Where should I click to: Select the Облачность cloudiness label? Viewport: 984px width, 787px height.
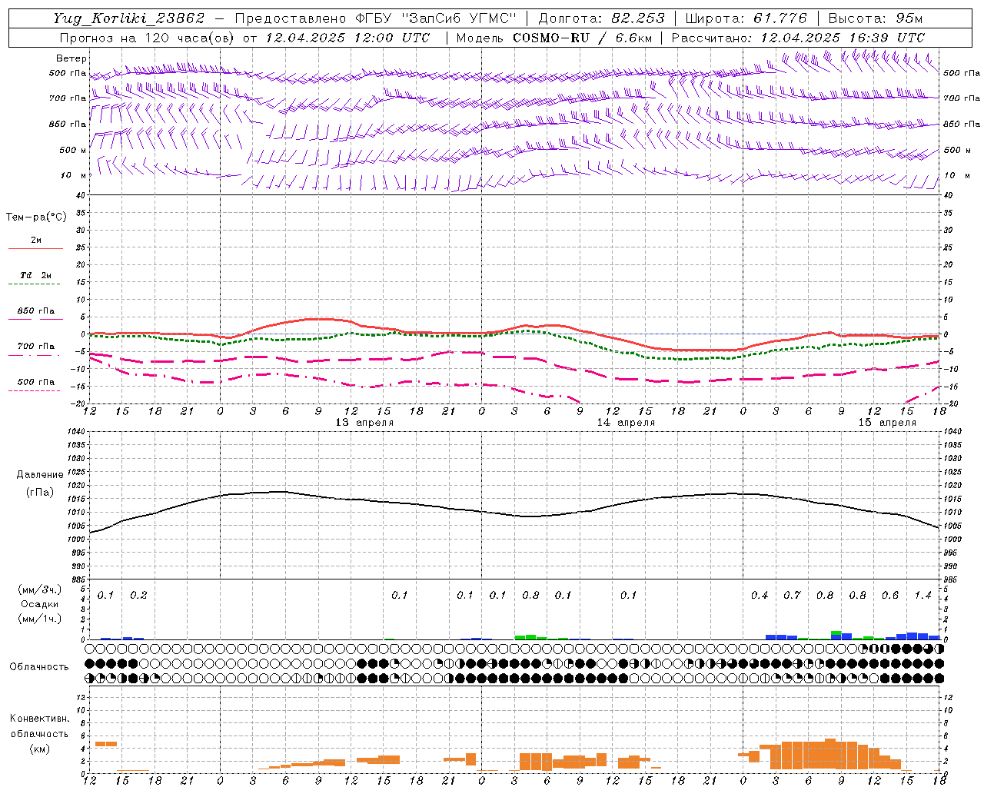tap(39, 667)
